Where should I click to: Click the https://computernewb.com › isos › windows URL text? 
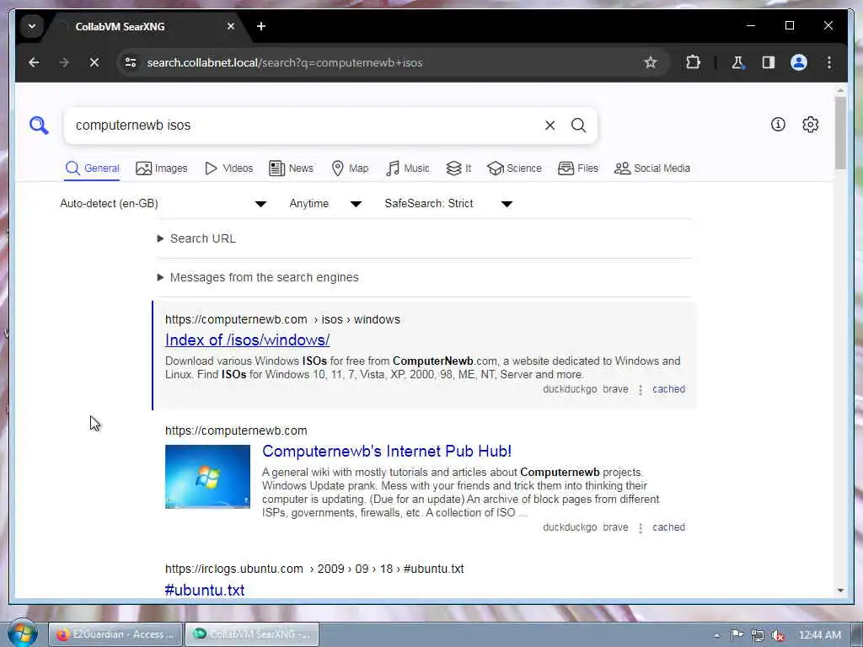coord(282,319)
